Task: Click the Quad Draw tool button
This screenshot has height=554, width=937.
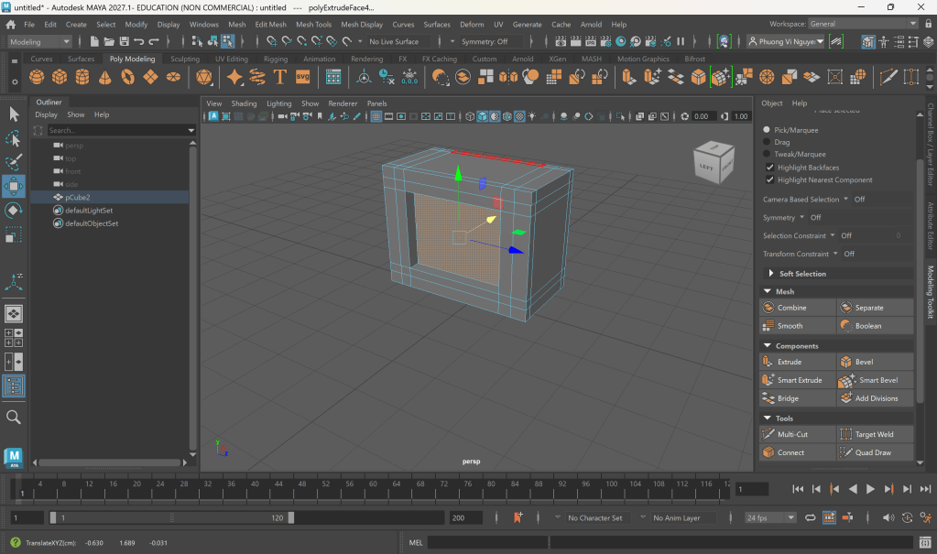Action: coord(876,452)
